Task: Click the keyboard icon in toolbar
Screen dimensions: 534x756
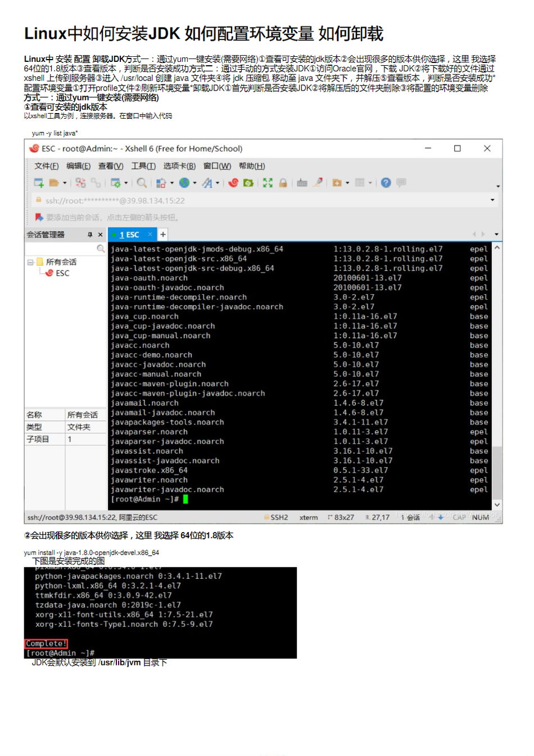Action: coord(302,183)
